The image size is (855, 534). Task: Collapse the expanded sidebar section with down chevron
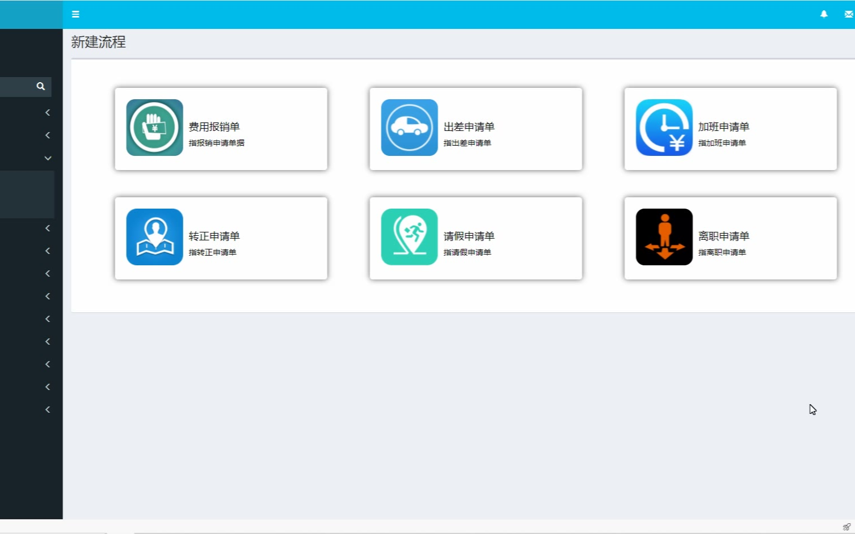click(x=48, y=158)
